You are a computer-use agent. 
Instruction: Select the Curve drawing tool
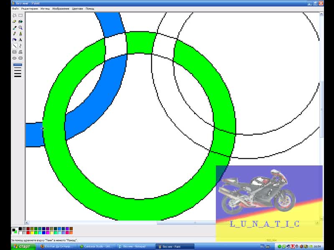20,46
